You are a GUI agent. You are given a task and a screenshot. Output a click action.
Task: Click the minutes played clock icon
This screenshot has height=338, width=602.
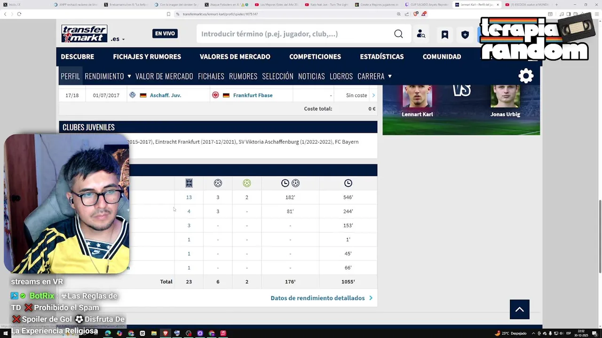(x=348, y=183)
